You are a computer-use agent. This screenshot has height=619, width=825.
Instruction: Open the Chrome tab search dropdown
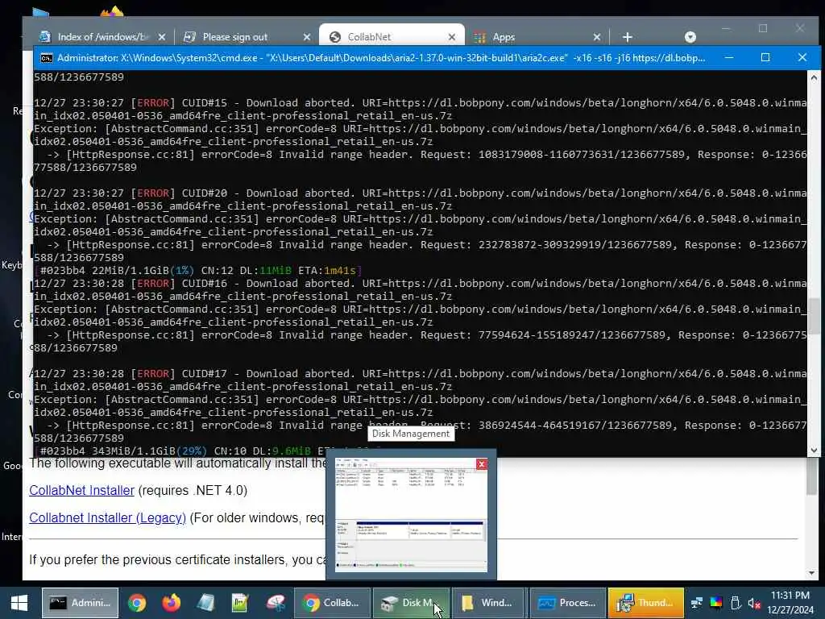click(x=690, y=37)
